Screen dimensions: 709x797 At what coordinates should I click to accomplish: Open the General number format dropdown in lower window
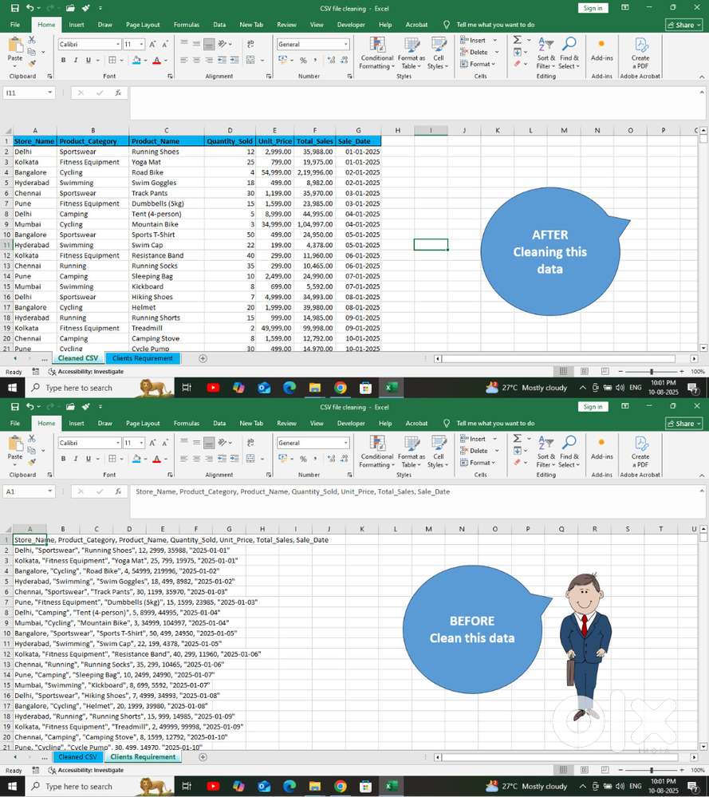(x=345, y=443)
